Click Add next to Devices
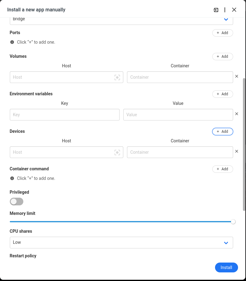The width and height of the screenshot is (246, 281). click(222, 131)
